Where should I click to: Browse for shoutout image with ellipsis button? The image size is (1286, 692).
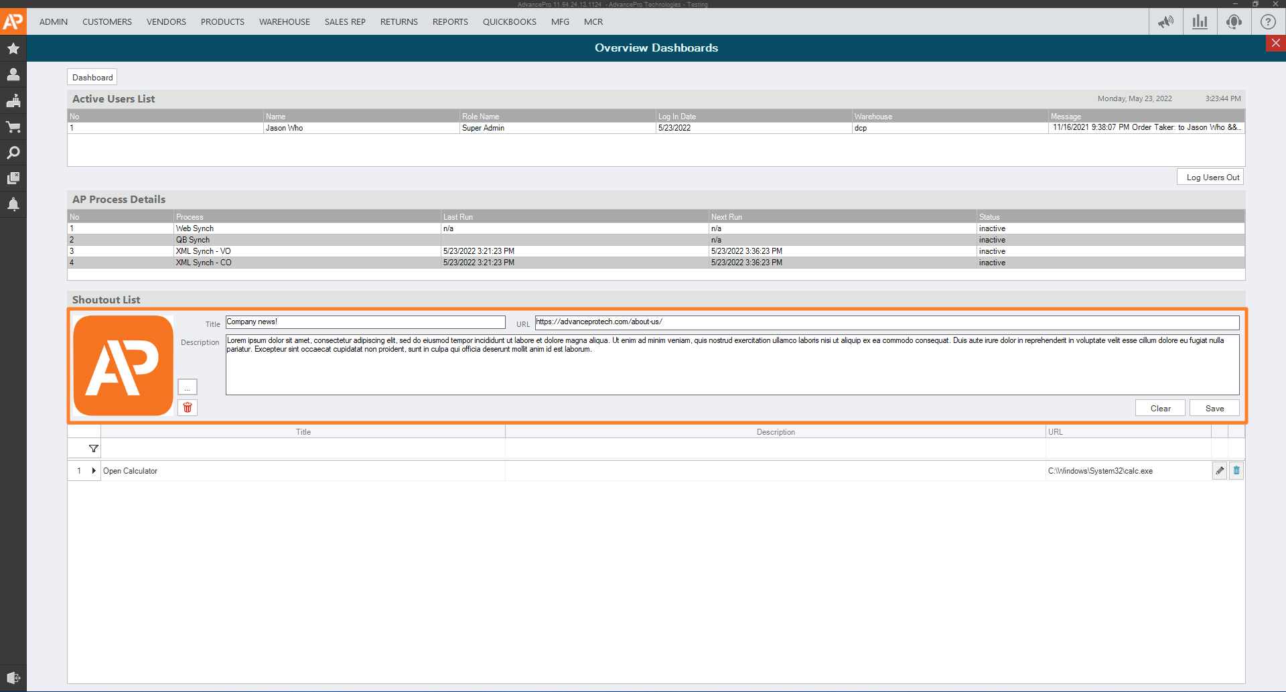click(x=188, y=387)
